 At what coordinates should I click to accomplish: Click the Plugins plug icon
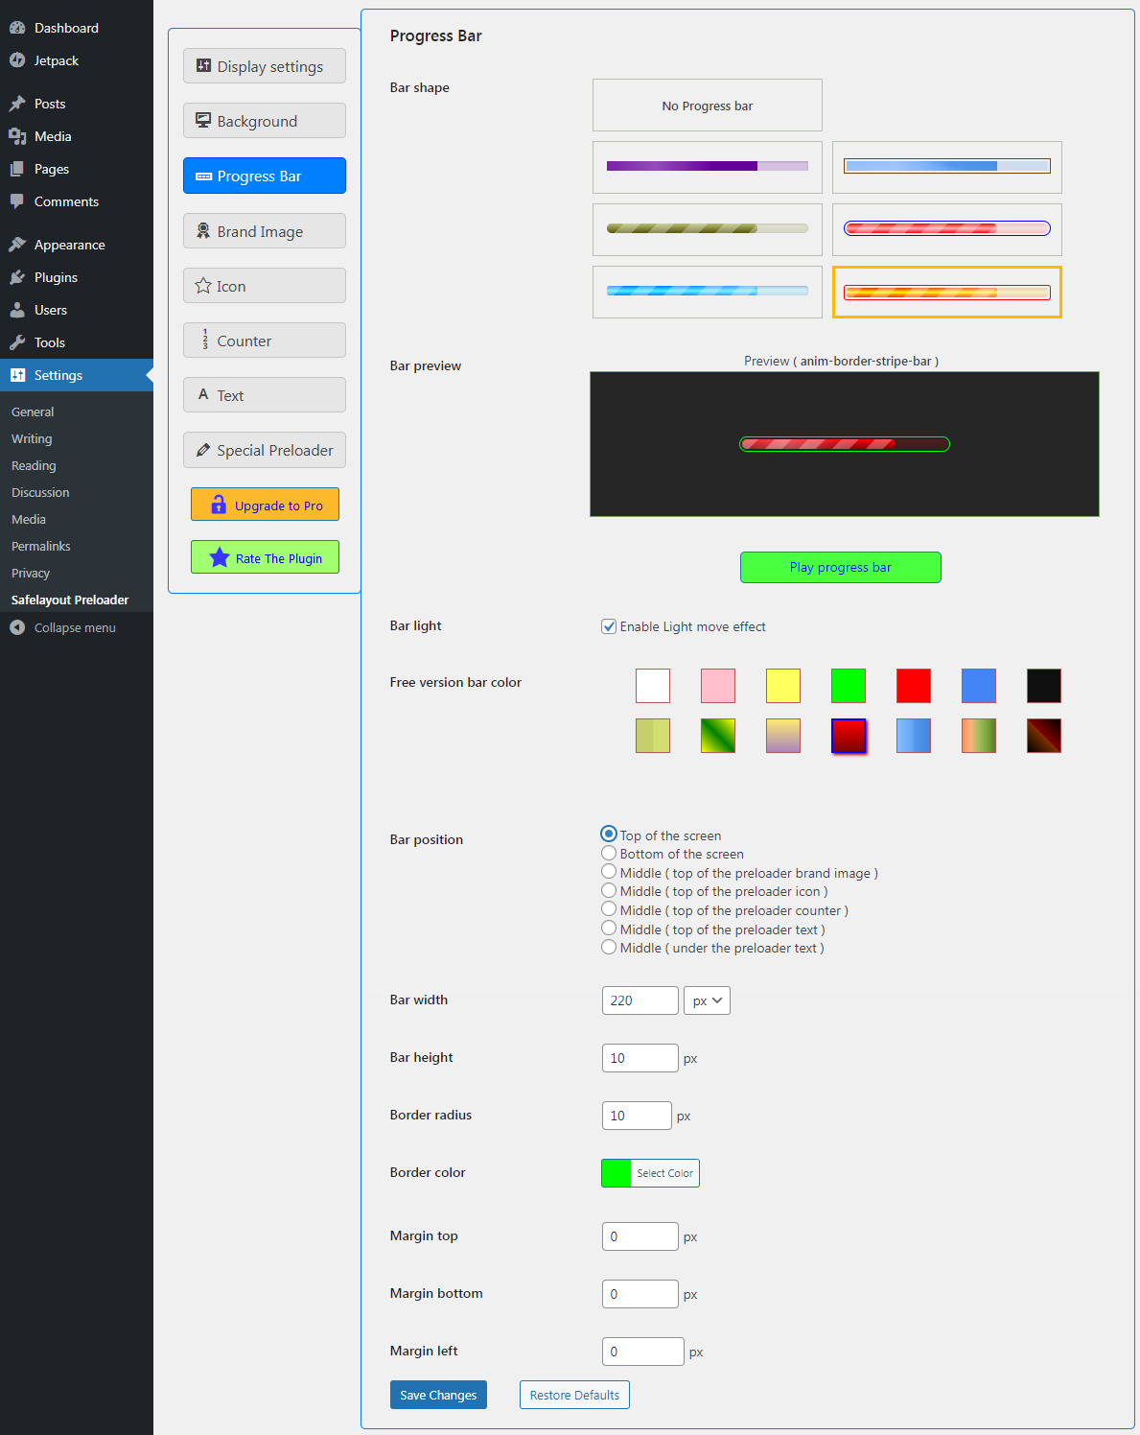pyautogui.click(x=17, y=277)
